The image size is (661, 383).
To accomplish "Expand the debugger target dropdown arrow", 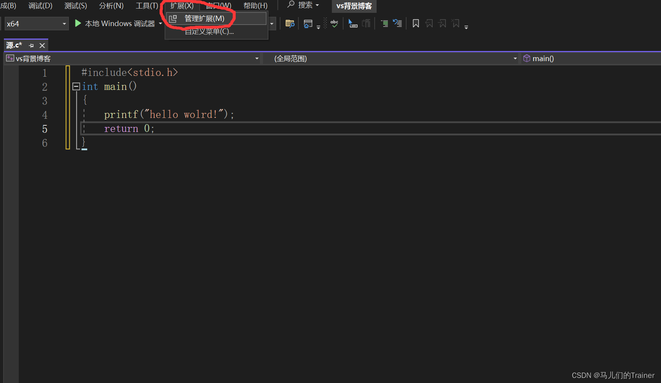I will point(160,24).
